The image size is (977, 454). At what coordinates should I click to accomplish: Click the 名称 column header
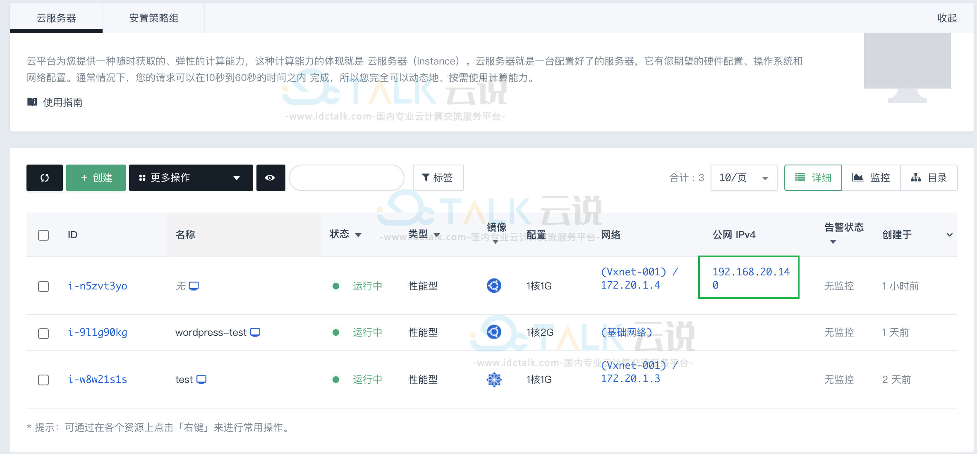[185, 235]
